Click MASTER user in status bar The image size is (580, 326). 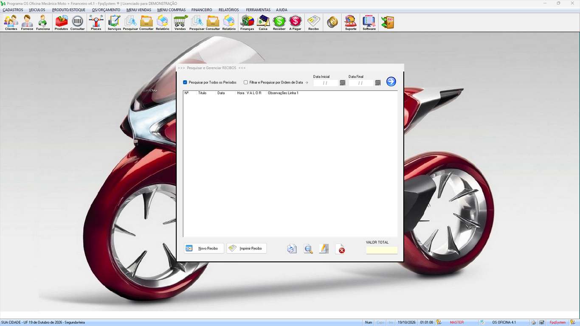(x=457, y=322)
